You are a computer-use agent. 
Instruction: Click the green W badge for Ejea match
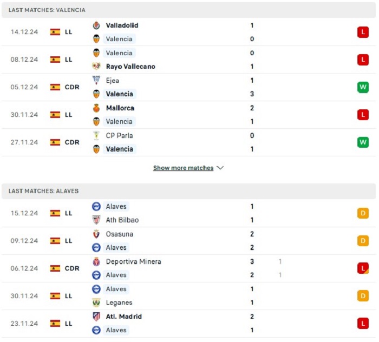[x=363, y=87]
